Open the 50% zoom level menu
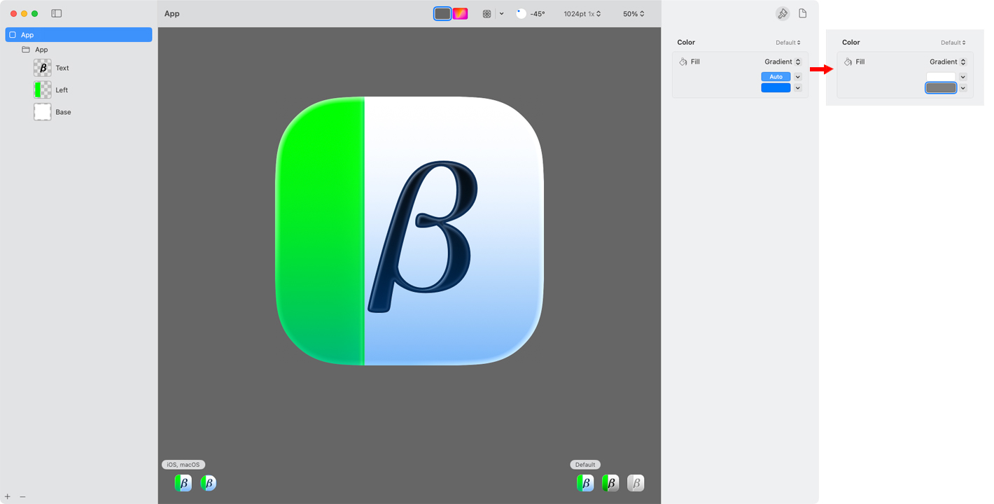This screenshot has width=994, height=504. click(633, 14)
